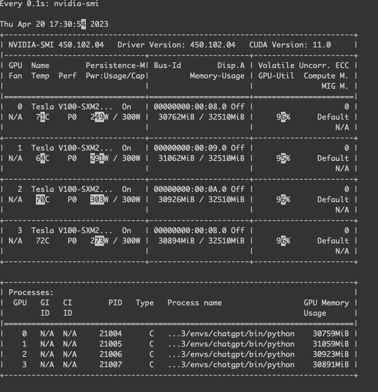Click the 'Processes:' section heading
Viewport: 378px width, 392px height.
click(31, 293)
